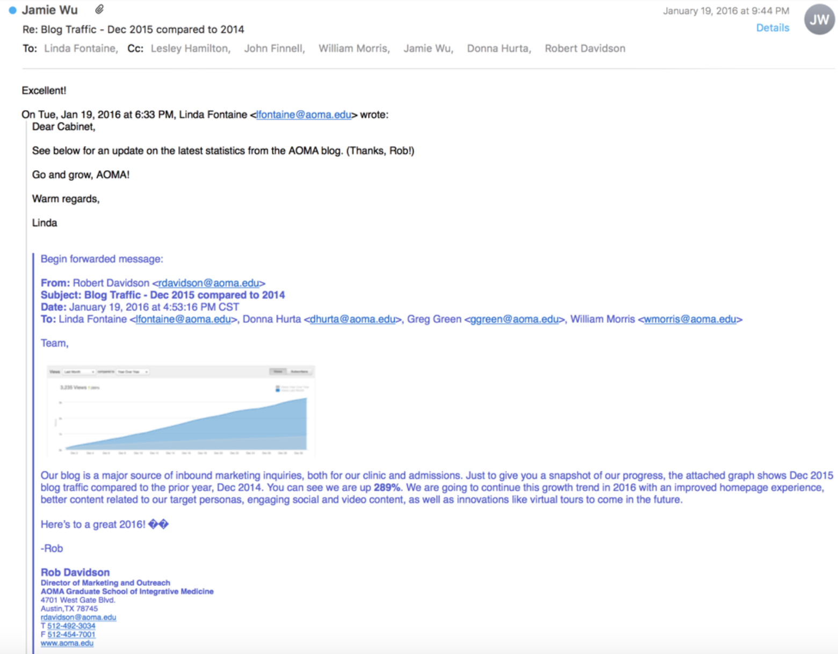Click Cc recipient Robert Davidson
Screen dimensions: 838x654
585,48
